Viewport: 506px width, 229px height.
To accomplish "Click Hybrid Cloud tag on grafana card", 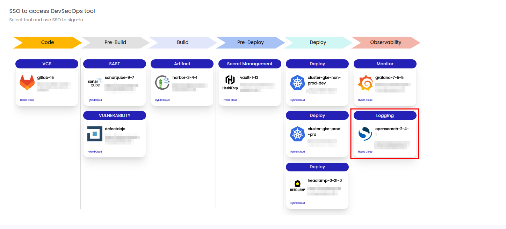I will (365, 100).
